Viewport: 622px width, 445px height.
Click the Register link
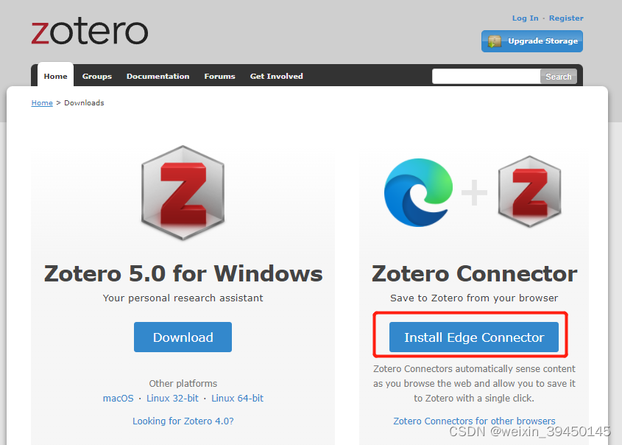tap(566, 18)
